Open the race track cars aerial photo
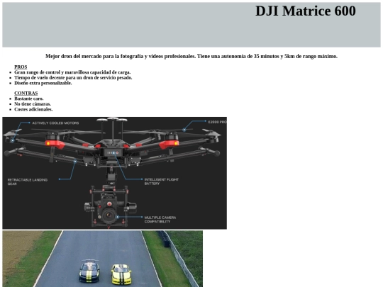This screenshot has height=287, width=383. 103,259
